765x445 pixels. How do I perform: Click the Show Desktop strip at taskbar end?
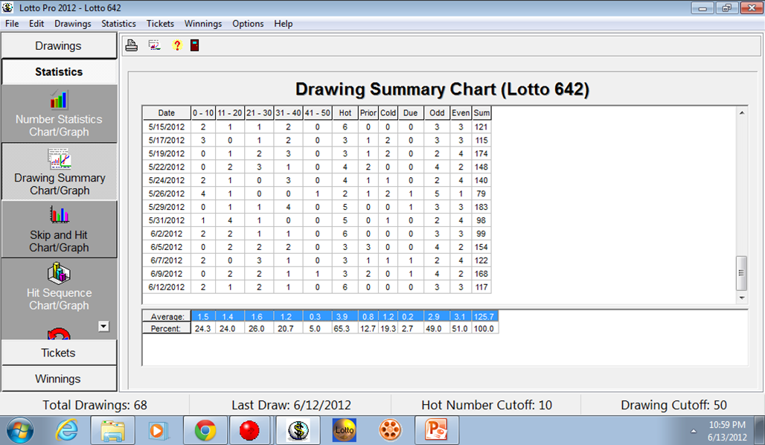coord(760,430)
